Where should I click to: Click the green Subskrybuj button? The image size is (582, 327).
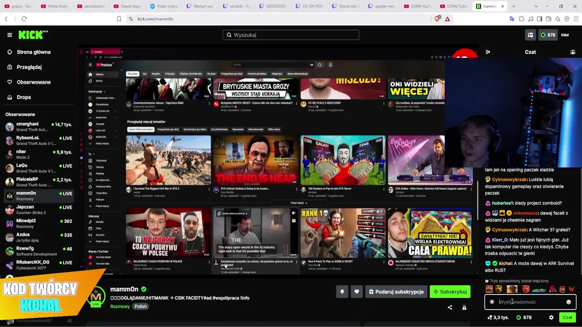point(450,292)
